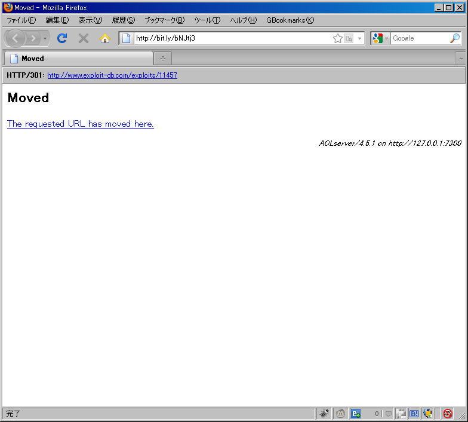Click the Back navigation arrow button

click(14, 38)
